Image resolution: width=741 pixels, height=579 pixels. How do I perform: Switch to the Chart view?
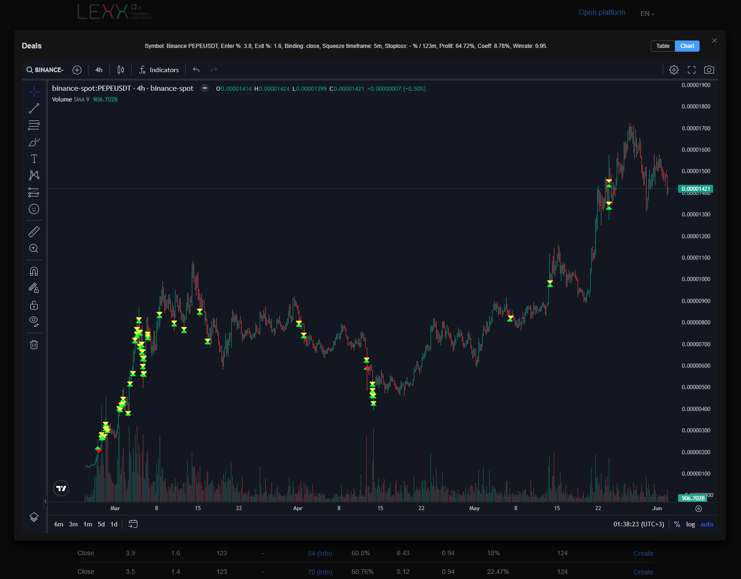point(687,46)
